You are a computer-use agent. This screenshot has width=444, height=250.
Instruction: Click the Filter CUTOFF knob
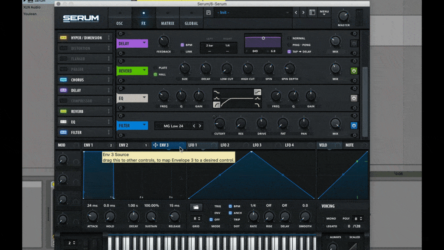219,123
